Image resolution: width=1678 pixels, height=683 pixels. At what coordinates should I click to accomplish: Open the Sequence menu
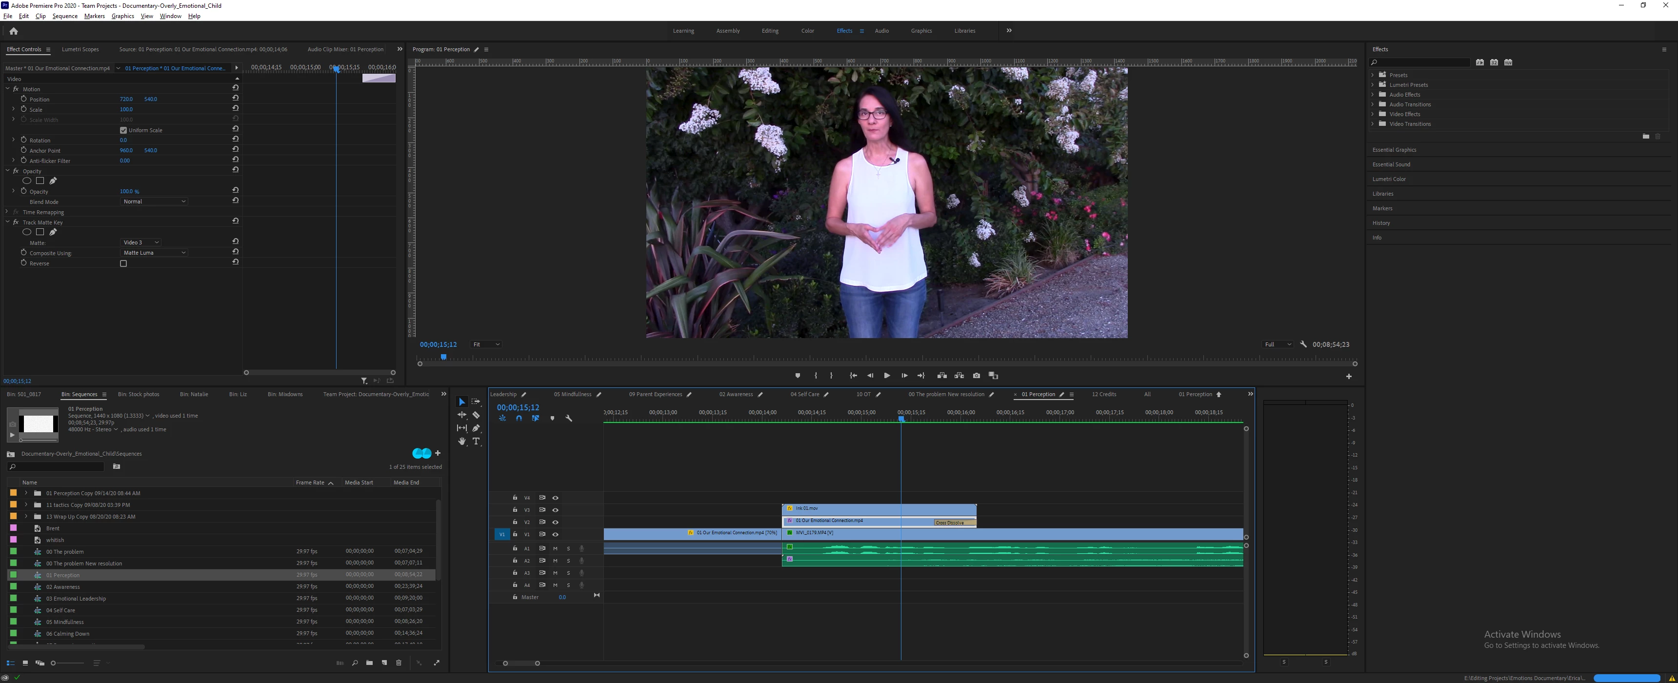click(x=64, y=16)
